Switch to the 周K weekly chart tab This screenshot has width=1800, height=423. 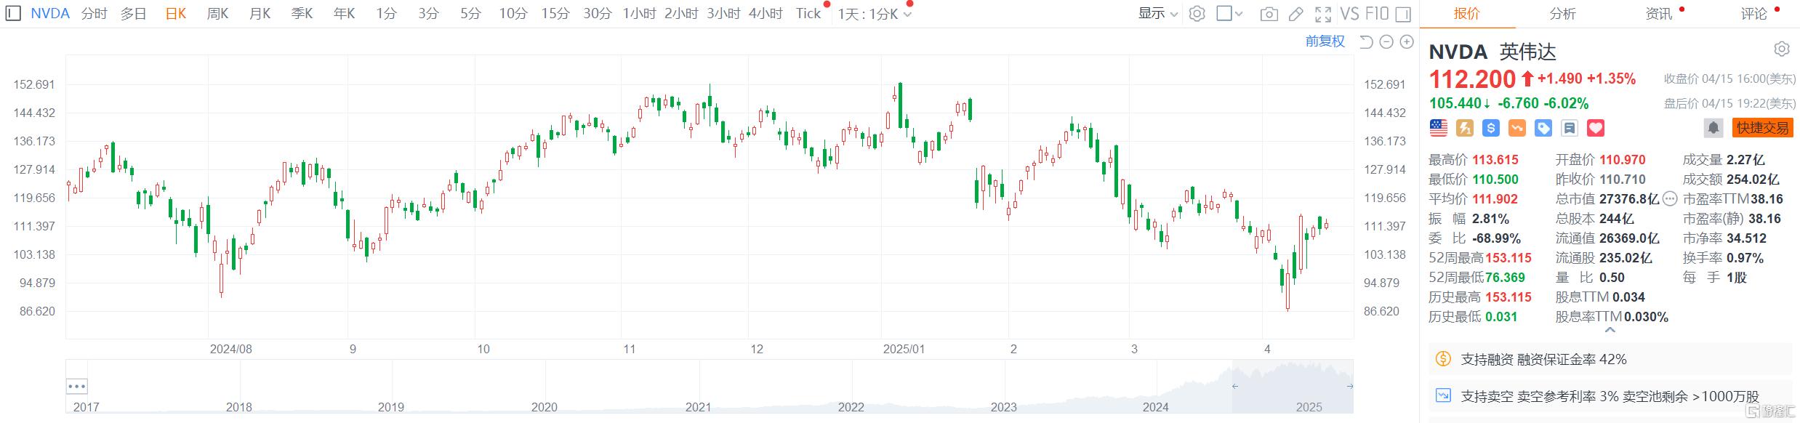coord(217,14)
